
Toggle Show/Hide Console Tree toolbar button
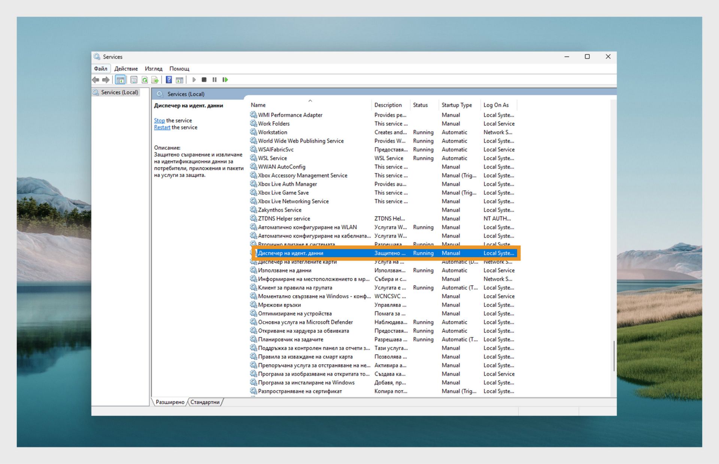[120, 80]
